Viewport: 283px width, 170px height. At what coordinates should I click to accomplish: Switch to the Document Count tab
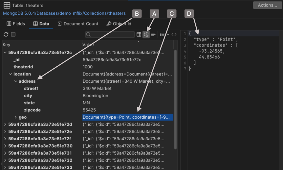pyautogui.click(x=78, y=24)
